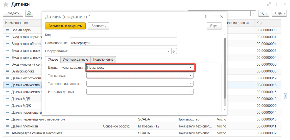
Task: Click the copy link icon in window header
Action: [269, 4]
